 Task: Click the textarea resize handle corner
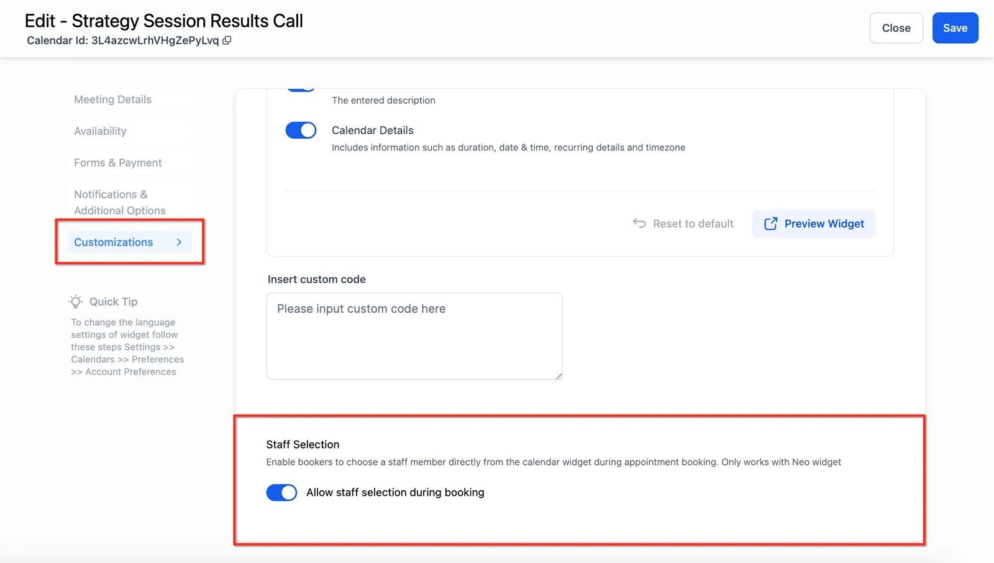tap(559, 376)
